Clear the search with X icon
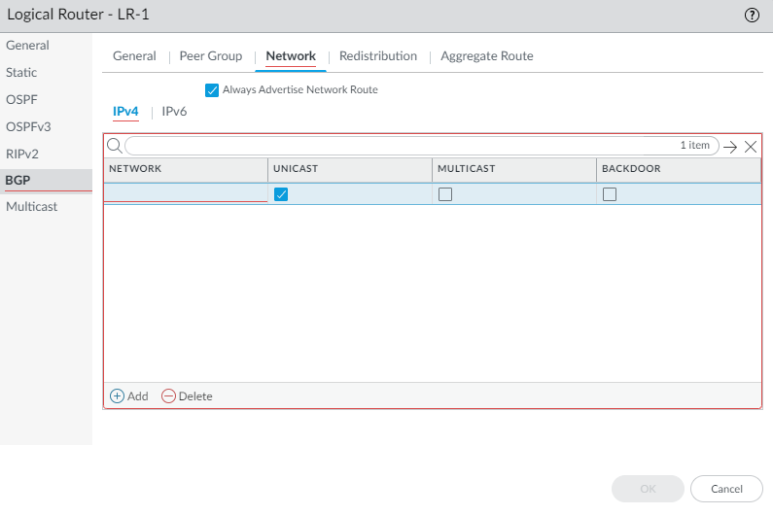Image resolution: width=773 pixels, height=515 pixels. 751,147
